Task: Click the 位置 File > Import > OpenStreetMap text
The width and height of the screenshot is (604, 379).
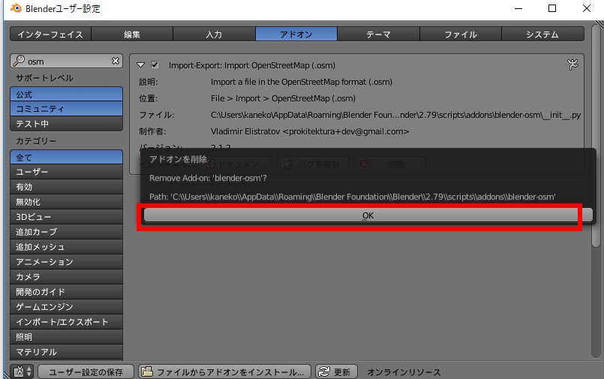Action: (283, 98)
